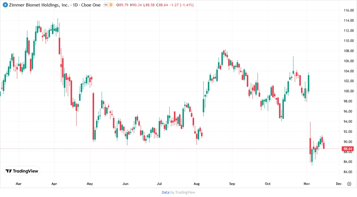
Task: Click the Dec label on time axis
Action: (339, 184)
